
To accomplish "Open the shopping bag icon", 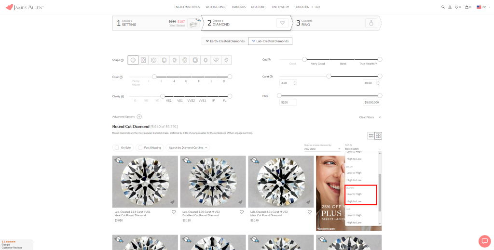I will click(468, 7).
